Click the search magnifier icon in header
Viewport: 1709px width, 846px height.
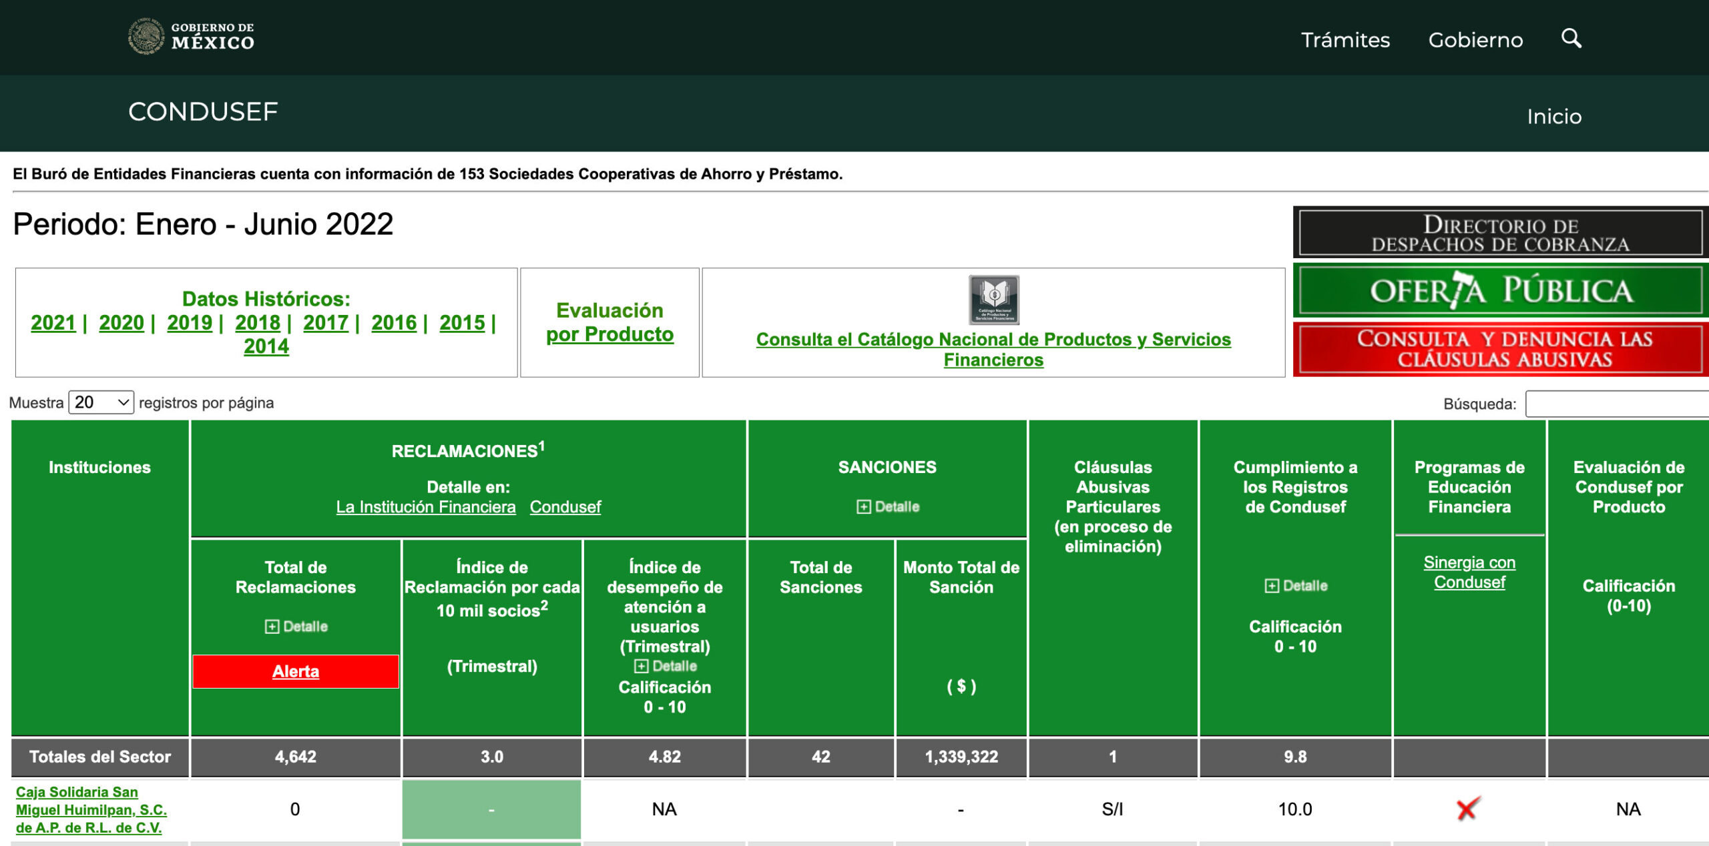coord(1571,39)
